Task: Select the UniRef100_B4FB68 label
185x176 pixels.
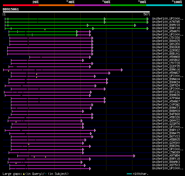Action: [166, 114]
